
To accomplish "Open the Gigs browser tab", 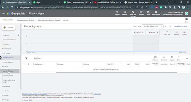I will pyautogui.click(x=47, y=2).
